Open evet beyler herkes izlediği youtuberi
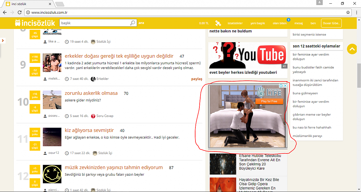This screenshot has height=192, width=361. pyautogui.click(x=243, y=72)
